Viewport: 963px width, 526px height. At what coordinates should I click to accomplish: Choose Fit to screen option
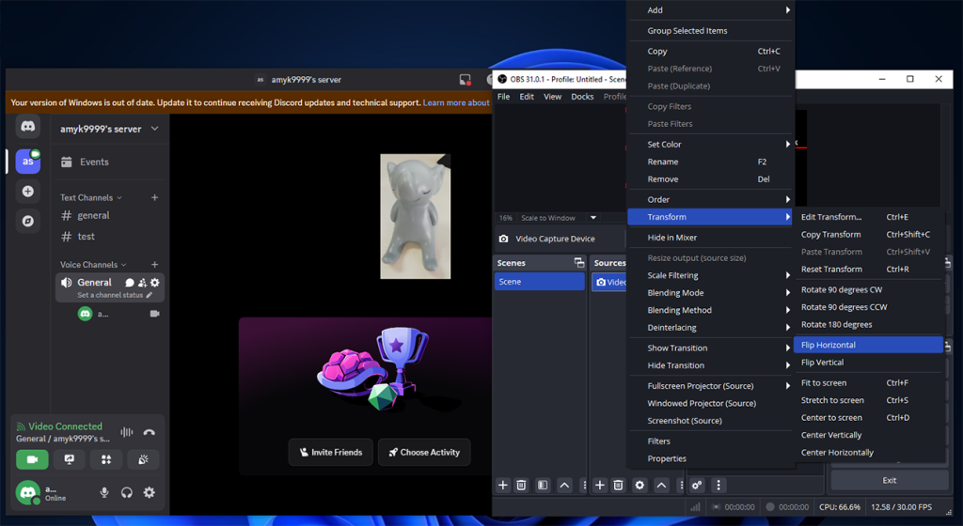pos(868,382)
